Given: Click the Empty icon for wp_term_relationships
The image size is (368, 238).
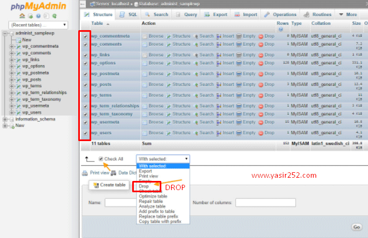Looking at the screenshot, I should click(x=238, y=106).
